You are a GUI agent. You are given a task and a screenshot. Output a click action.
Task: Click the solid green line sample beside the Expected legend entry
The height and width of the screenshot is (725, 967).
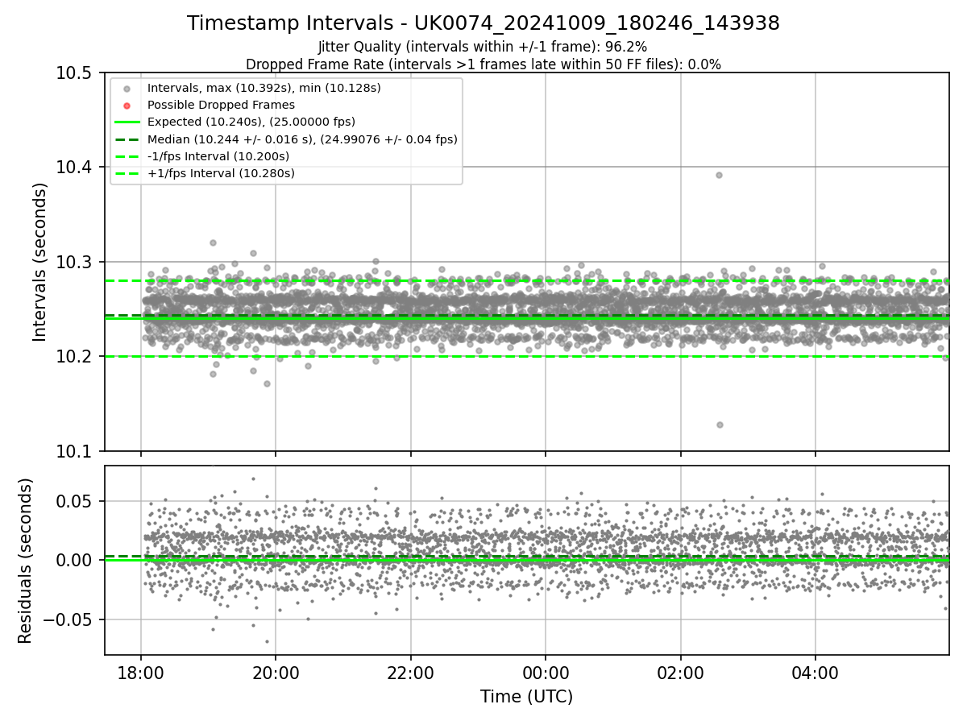(x=127, y=122)
